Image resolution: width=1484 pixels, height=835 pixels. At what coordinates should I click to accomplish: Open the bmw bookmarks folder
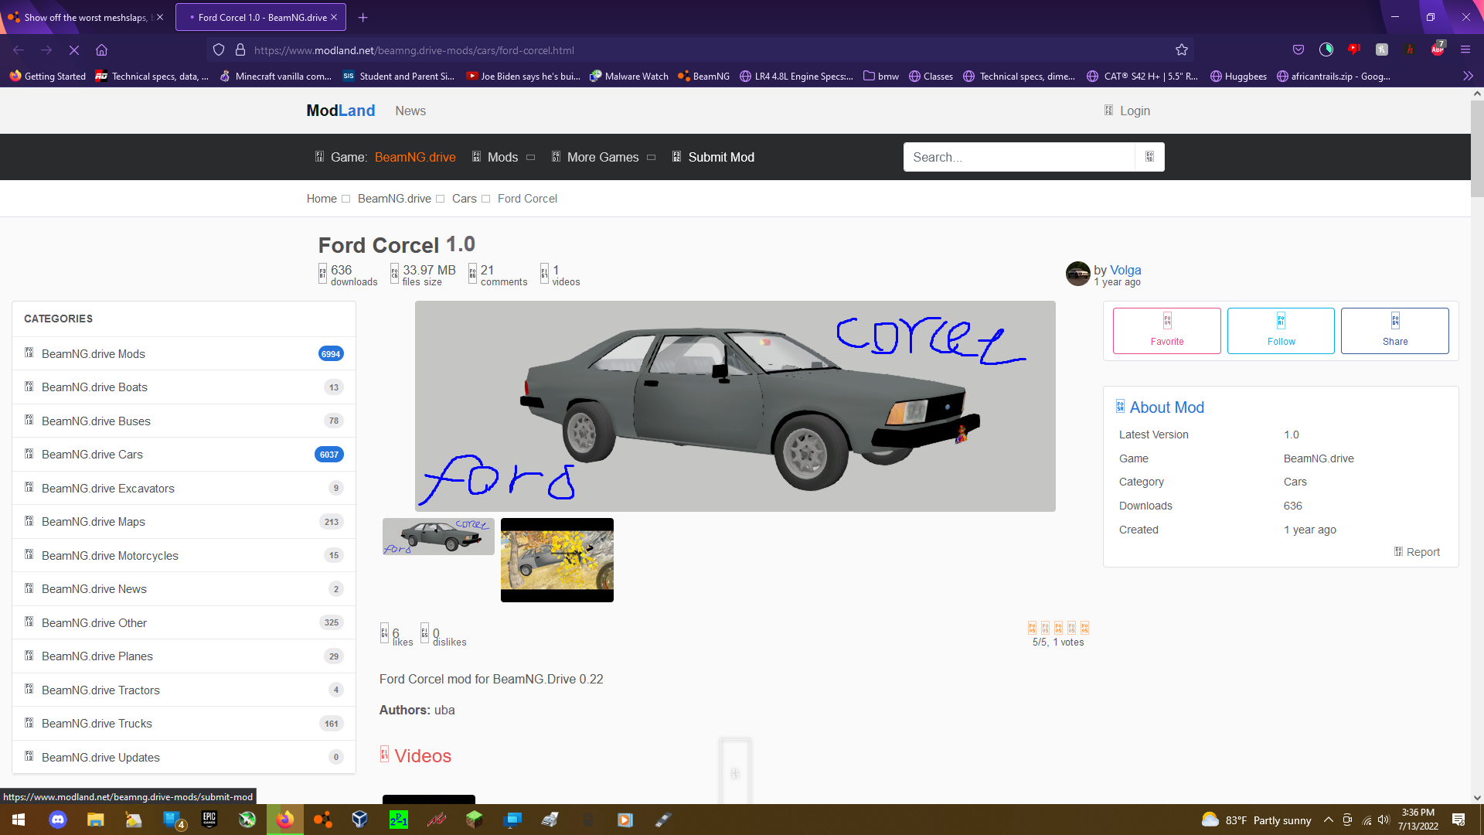pyautogui.click(x=881, y=76)
